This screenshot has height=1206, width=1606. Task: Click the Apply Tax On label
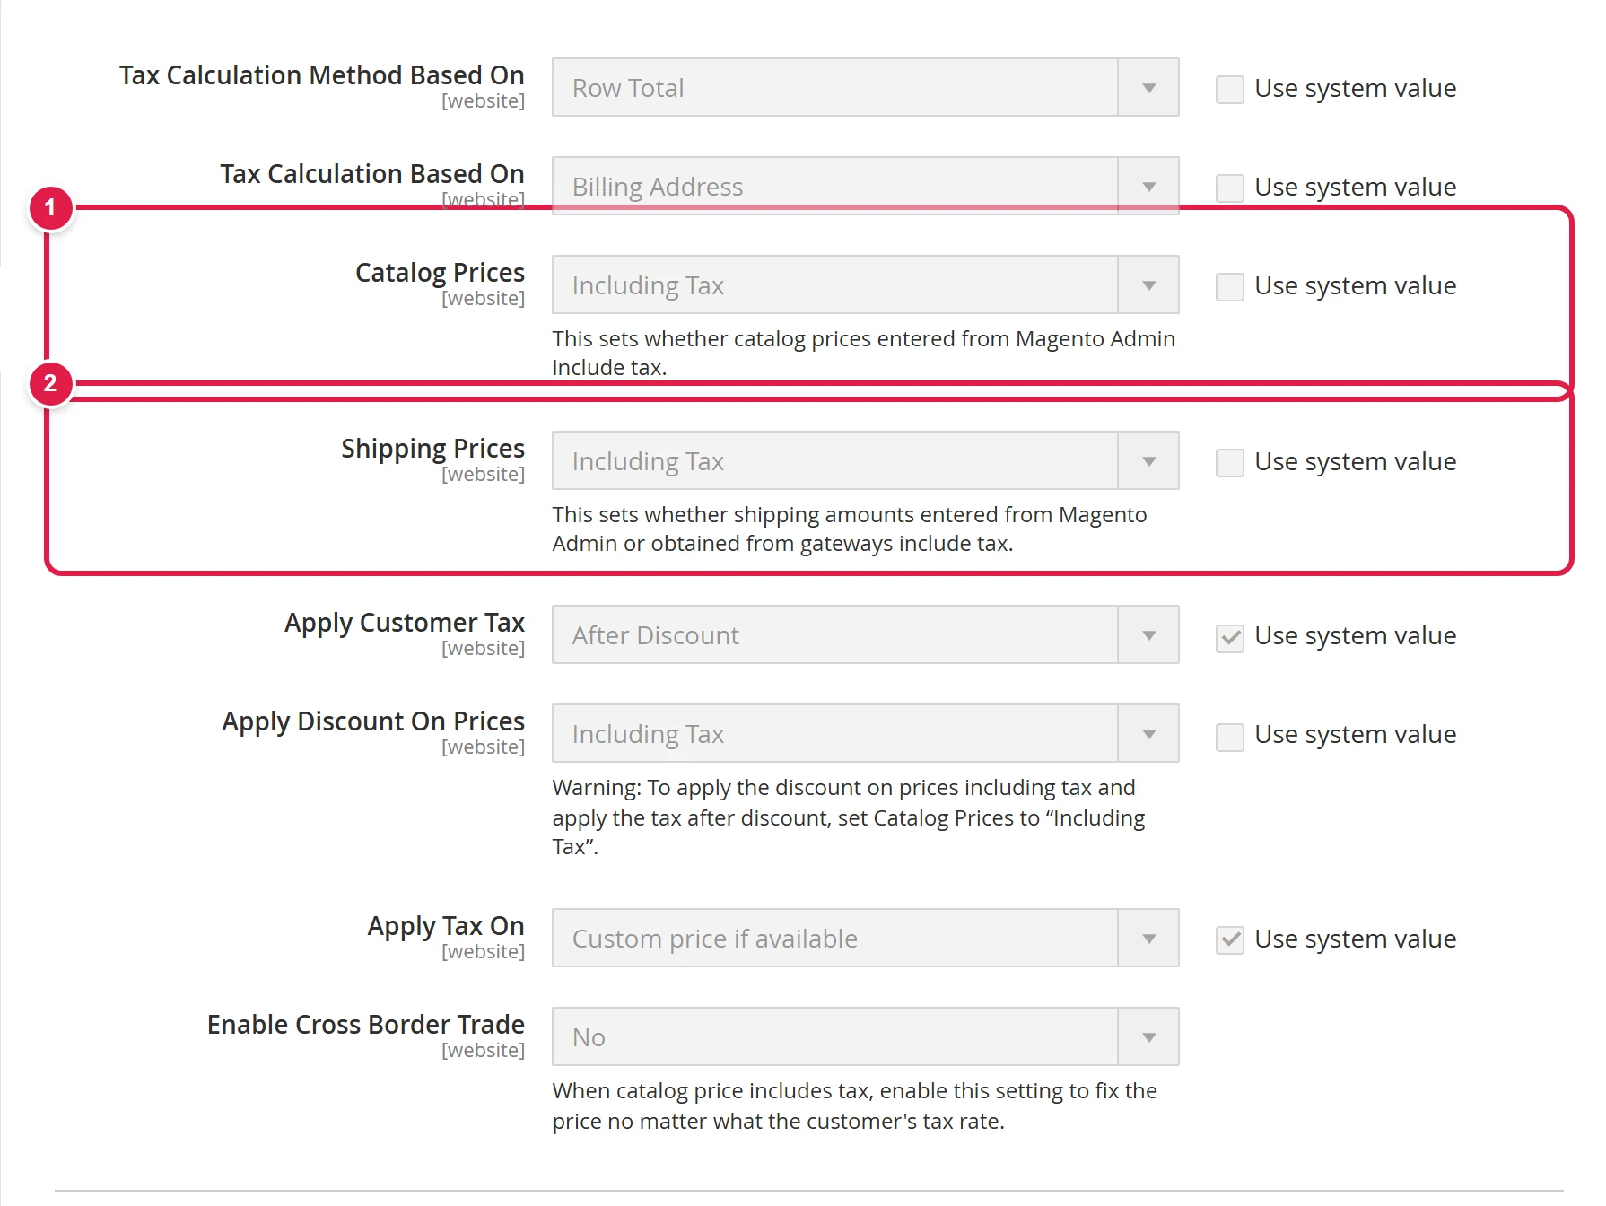(446, 926)
